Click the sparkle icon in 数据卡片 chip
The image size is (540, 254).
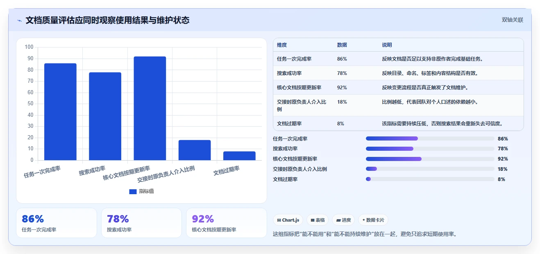coord(363,220)
